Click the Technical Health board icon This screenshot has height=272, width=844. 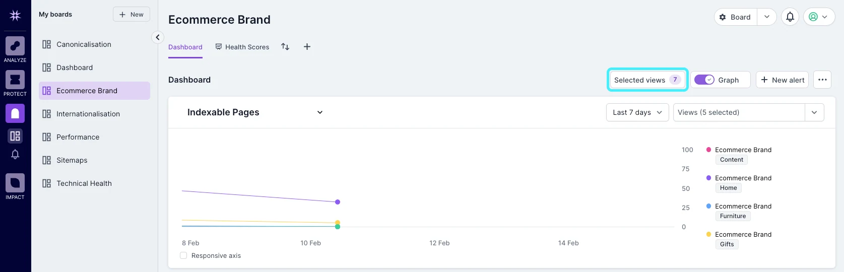point(47,183)
